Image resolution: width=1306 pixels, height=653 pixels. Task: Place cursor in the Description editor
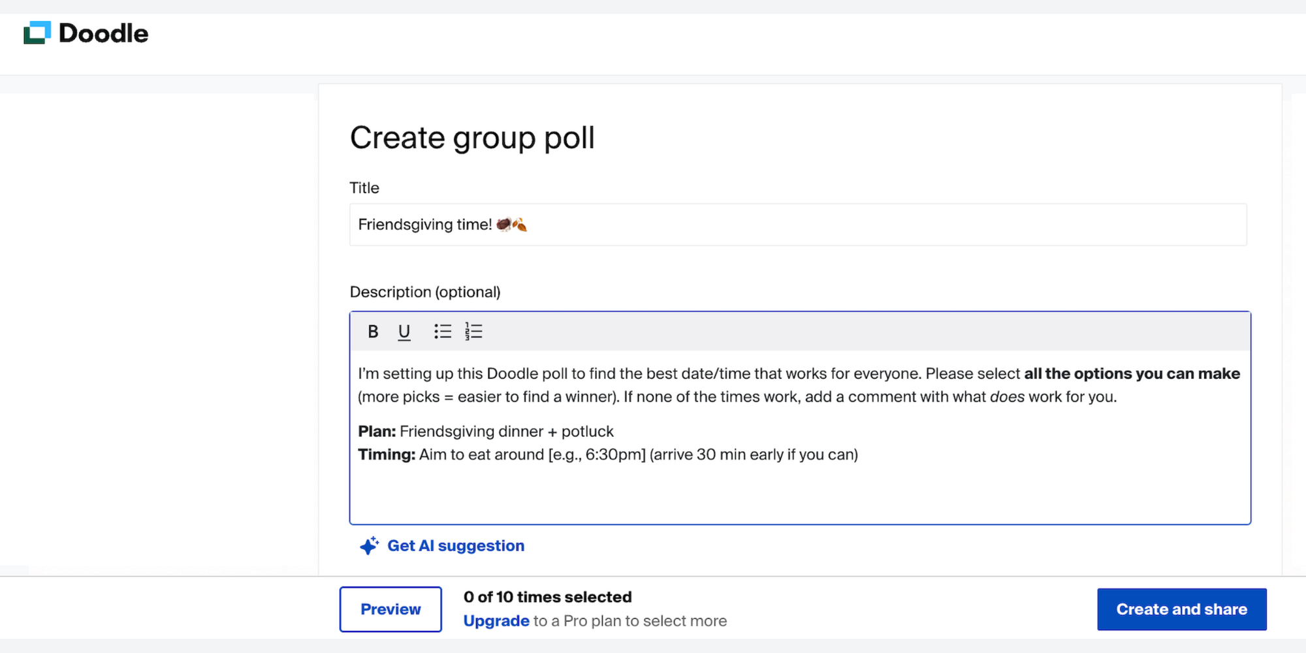pyautogui.click(x=784, y=490)
